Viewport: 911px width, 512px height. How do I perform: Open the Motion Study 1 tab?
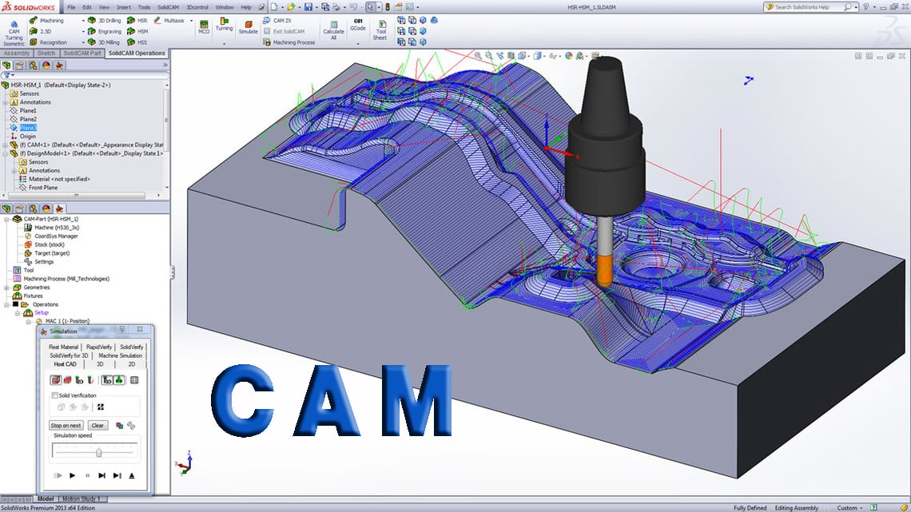[82, 498]
